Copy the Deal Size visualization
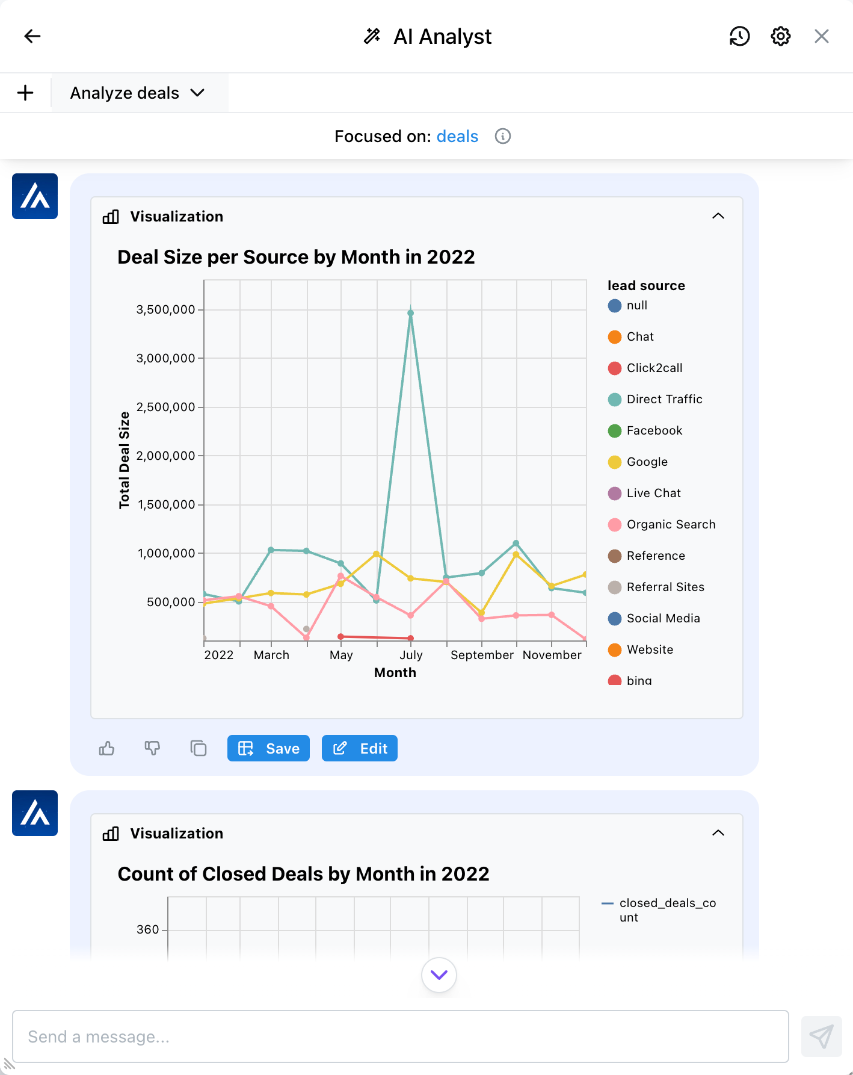This screenshot has height=1075, width=853. (198, 748)
